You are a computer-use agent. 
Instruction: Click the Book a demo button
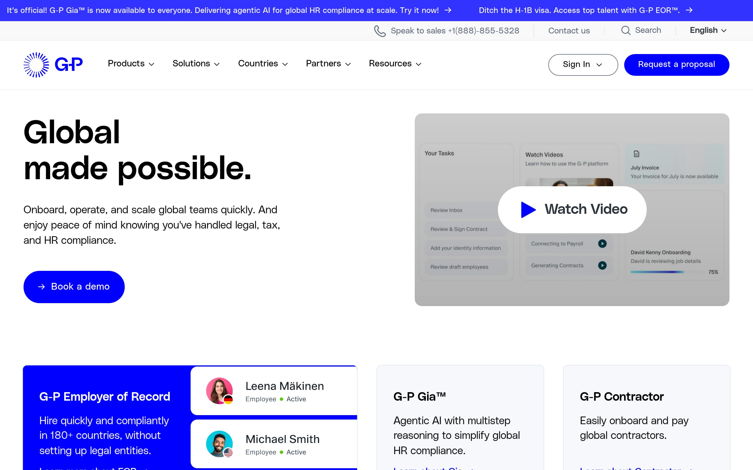click(74, 287)
